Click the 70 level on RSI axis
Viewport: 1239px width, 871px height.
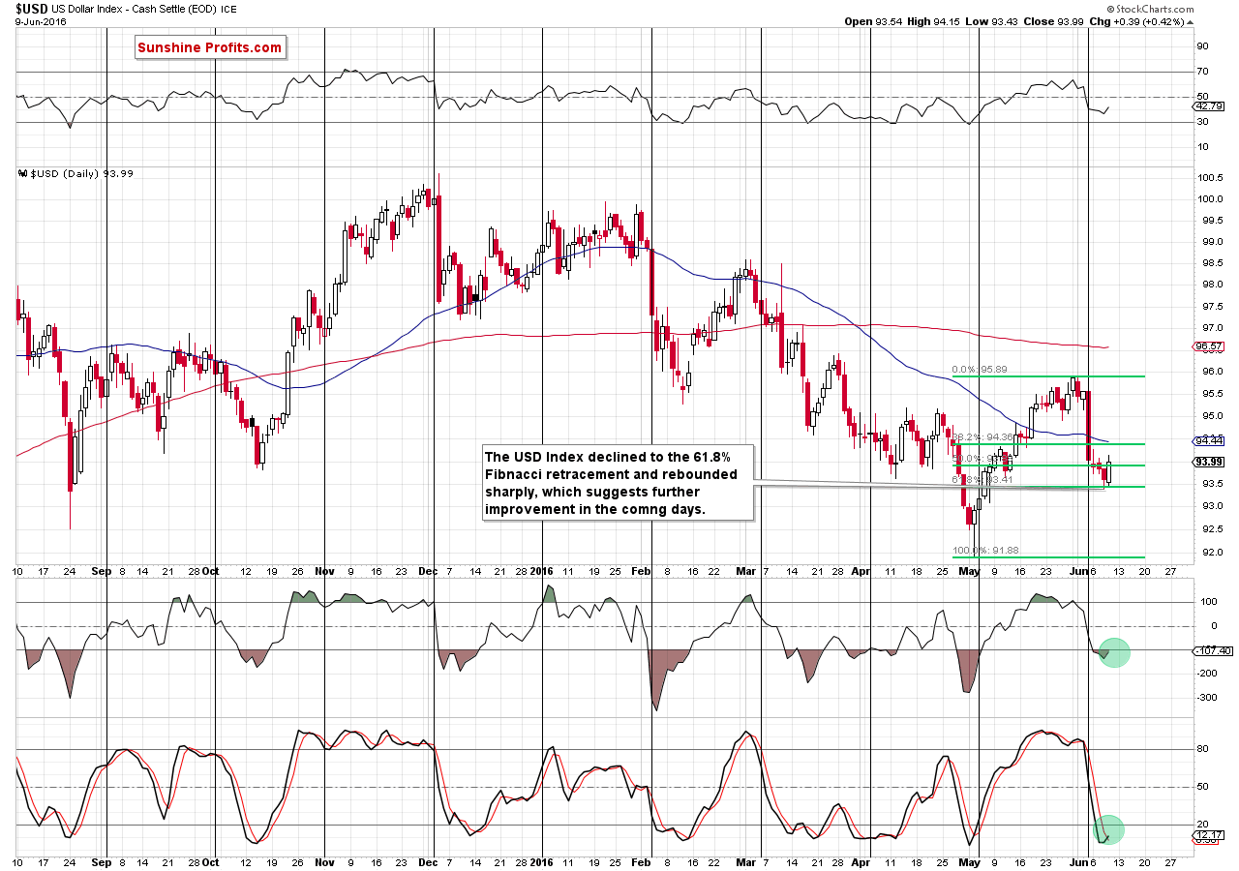1204,72
